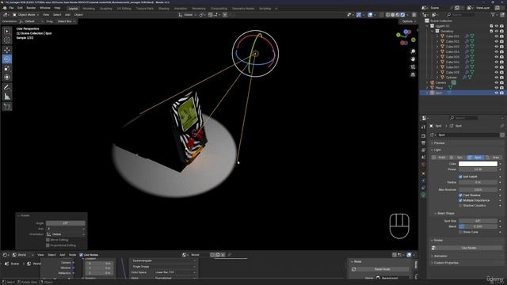Open the Scene properties tab icon
507x285 pixels.
tap(423, 157)
